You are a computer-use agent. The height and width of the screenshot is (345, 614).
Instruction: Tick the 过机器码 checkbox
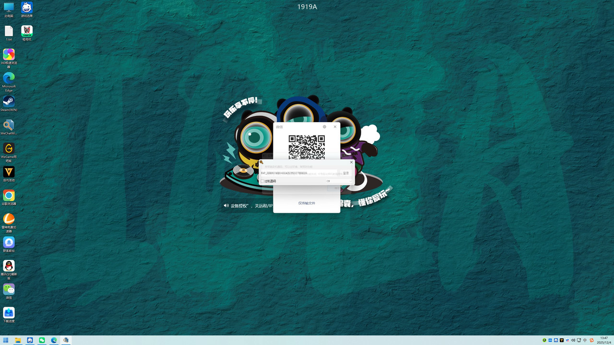(x=262, y=181)
